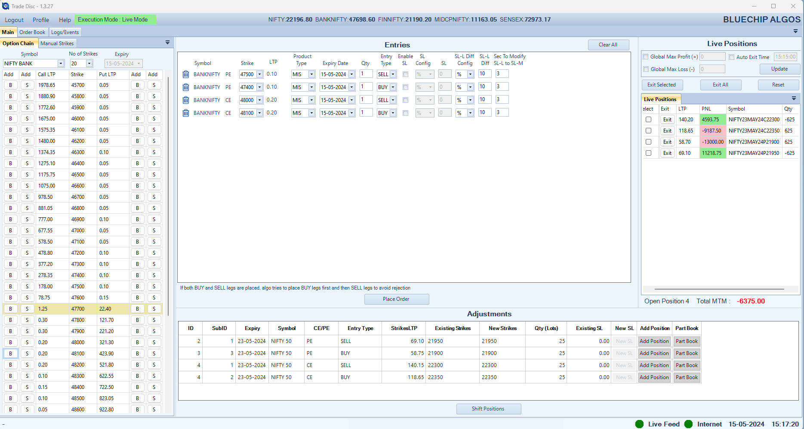The image size is (804, 429).
Task: Click the Logout menu item
Action: [14, 20]
